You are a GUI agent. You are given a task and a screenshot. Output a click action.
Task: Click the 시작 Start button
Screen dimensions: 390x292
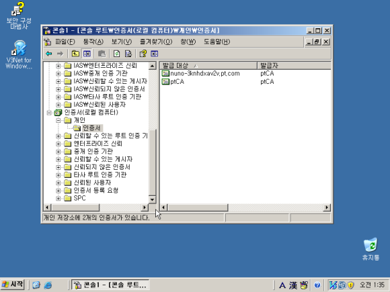[x=12, y=285]
